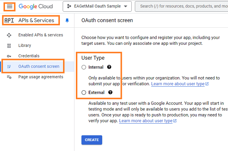Screen dimensions: 228x151
Task: Click the Enabled APIs & services icon
Action: [x=9, y=35]
